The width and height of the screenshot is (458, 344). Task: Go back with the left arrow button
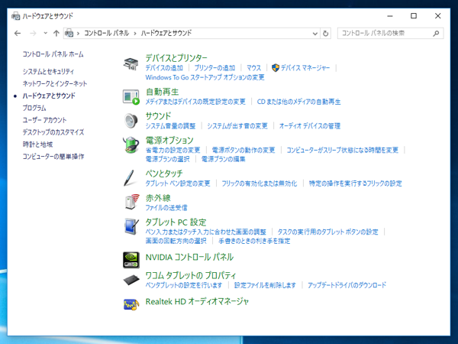[x=18, y=34]
